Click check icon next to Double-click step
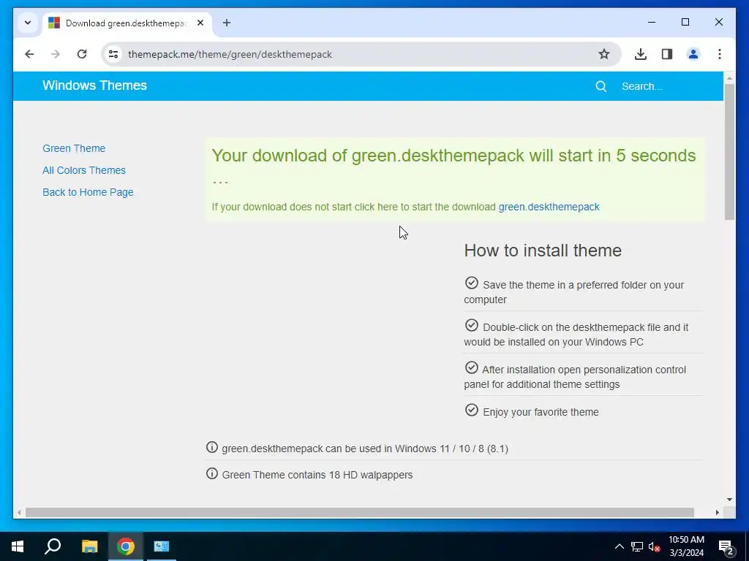 point(472,325)
